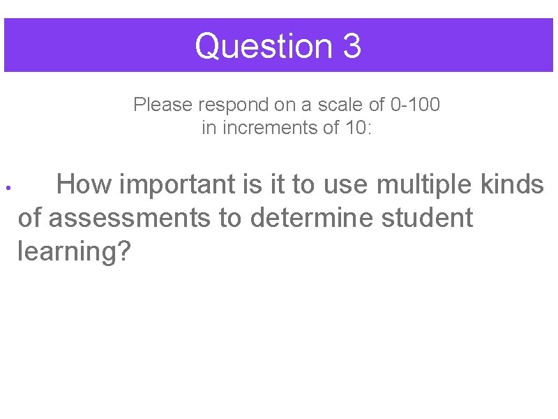The height and width of the screenshot is (419, 558).
Task: Click the small purple bullet point
Action: coord(8,187)
